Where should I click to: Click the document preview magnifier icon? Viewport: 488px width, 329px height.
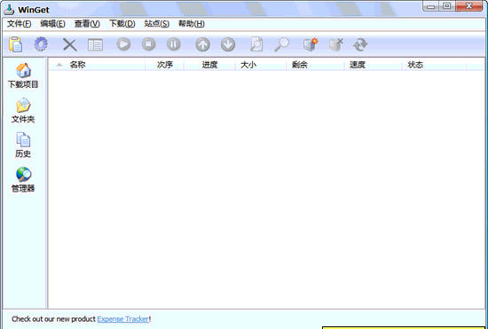tap(256, 44)
